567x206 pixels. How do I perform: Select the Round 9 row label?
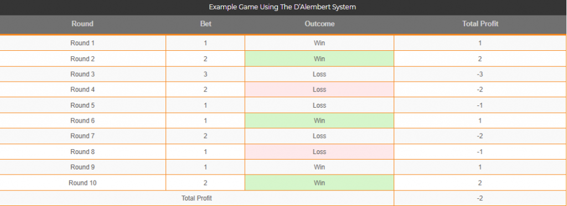point(83,167)
